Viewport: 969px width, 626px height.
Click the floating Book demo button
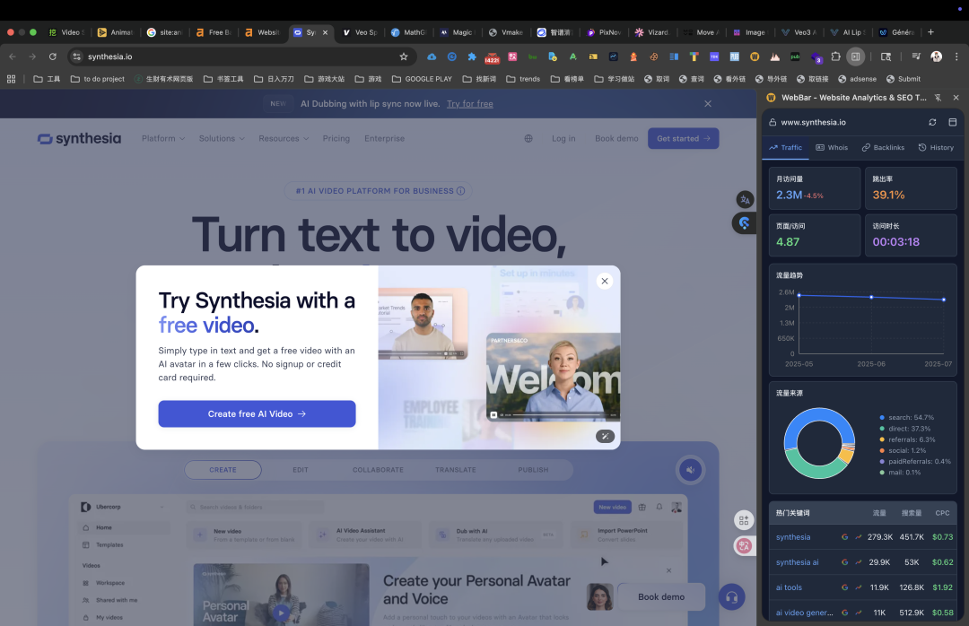coord(660,597)
